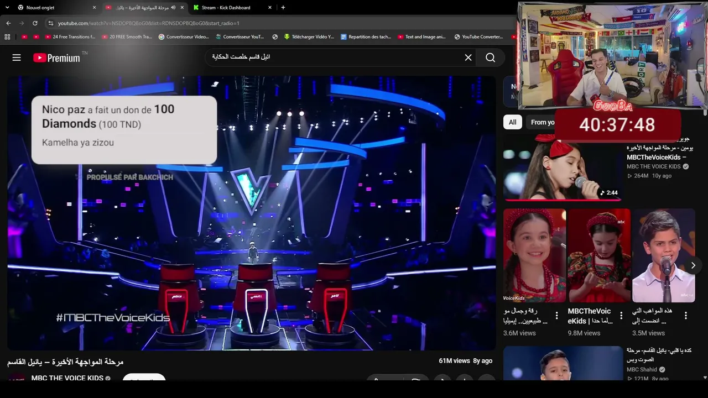The image size is (708, 398).
Task: Open the 24 Free Transitions bookmark
Action: [x=70, y=37]
